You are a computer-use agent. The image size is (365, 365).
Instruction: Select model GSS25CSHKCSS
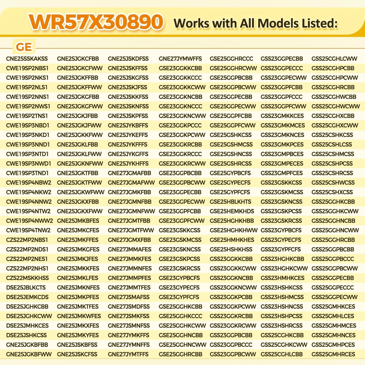tap(332, 135)
